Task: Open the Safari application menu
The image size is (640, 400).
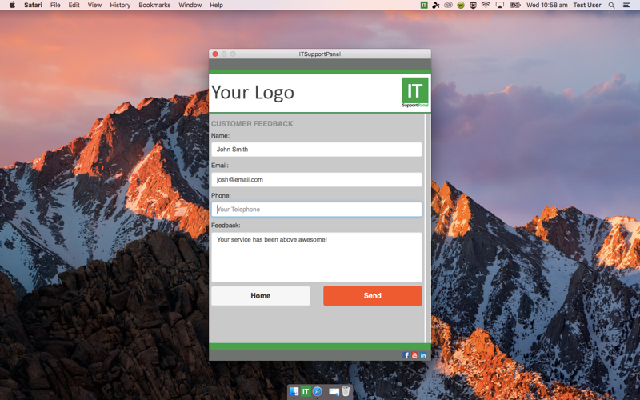Action: (33, 5)
